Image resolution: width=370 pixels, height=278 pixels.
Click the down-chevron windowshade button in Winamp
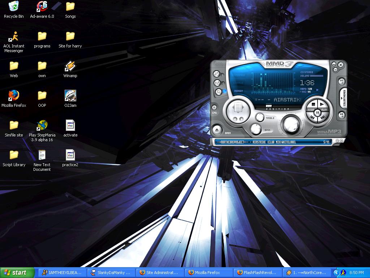pyautogui.click(x=335, y=69)
